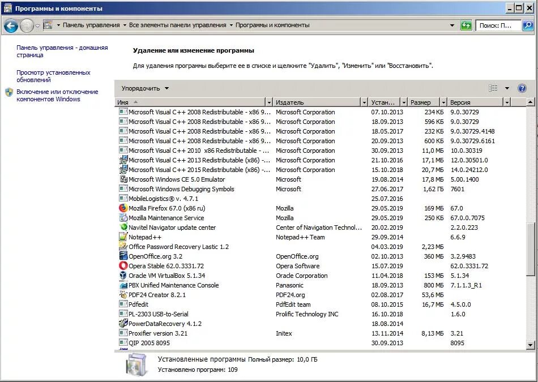538x382 pixels.
Task: Click Все элементы панели управления breadcrumb
Action: [177, 25]
